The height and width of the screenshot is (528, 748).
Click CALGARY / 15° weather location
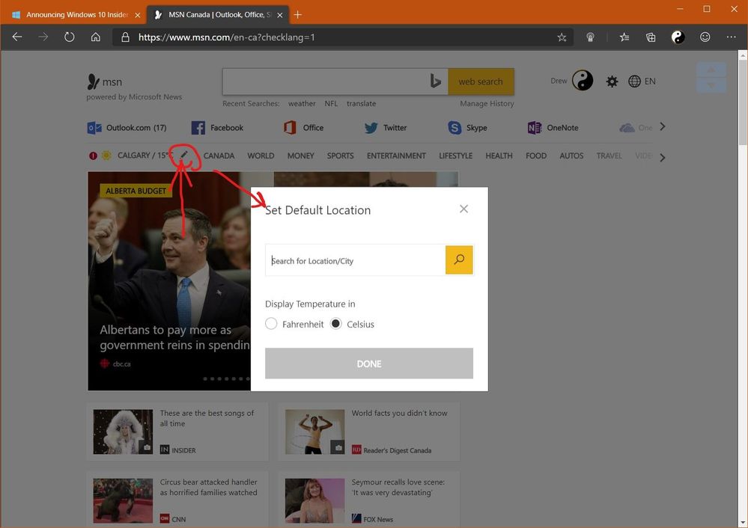145,156
